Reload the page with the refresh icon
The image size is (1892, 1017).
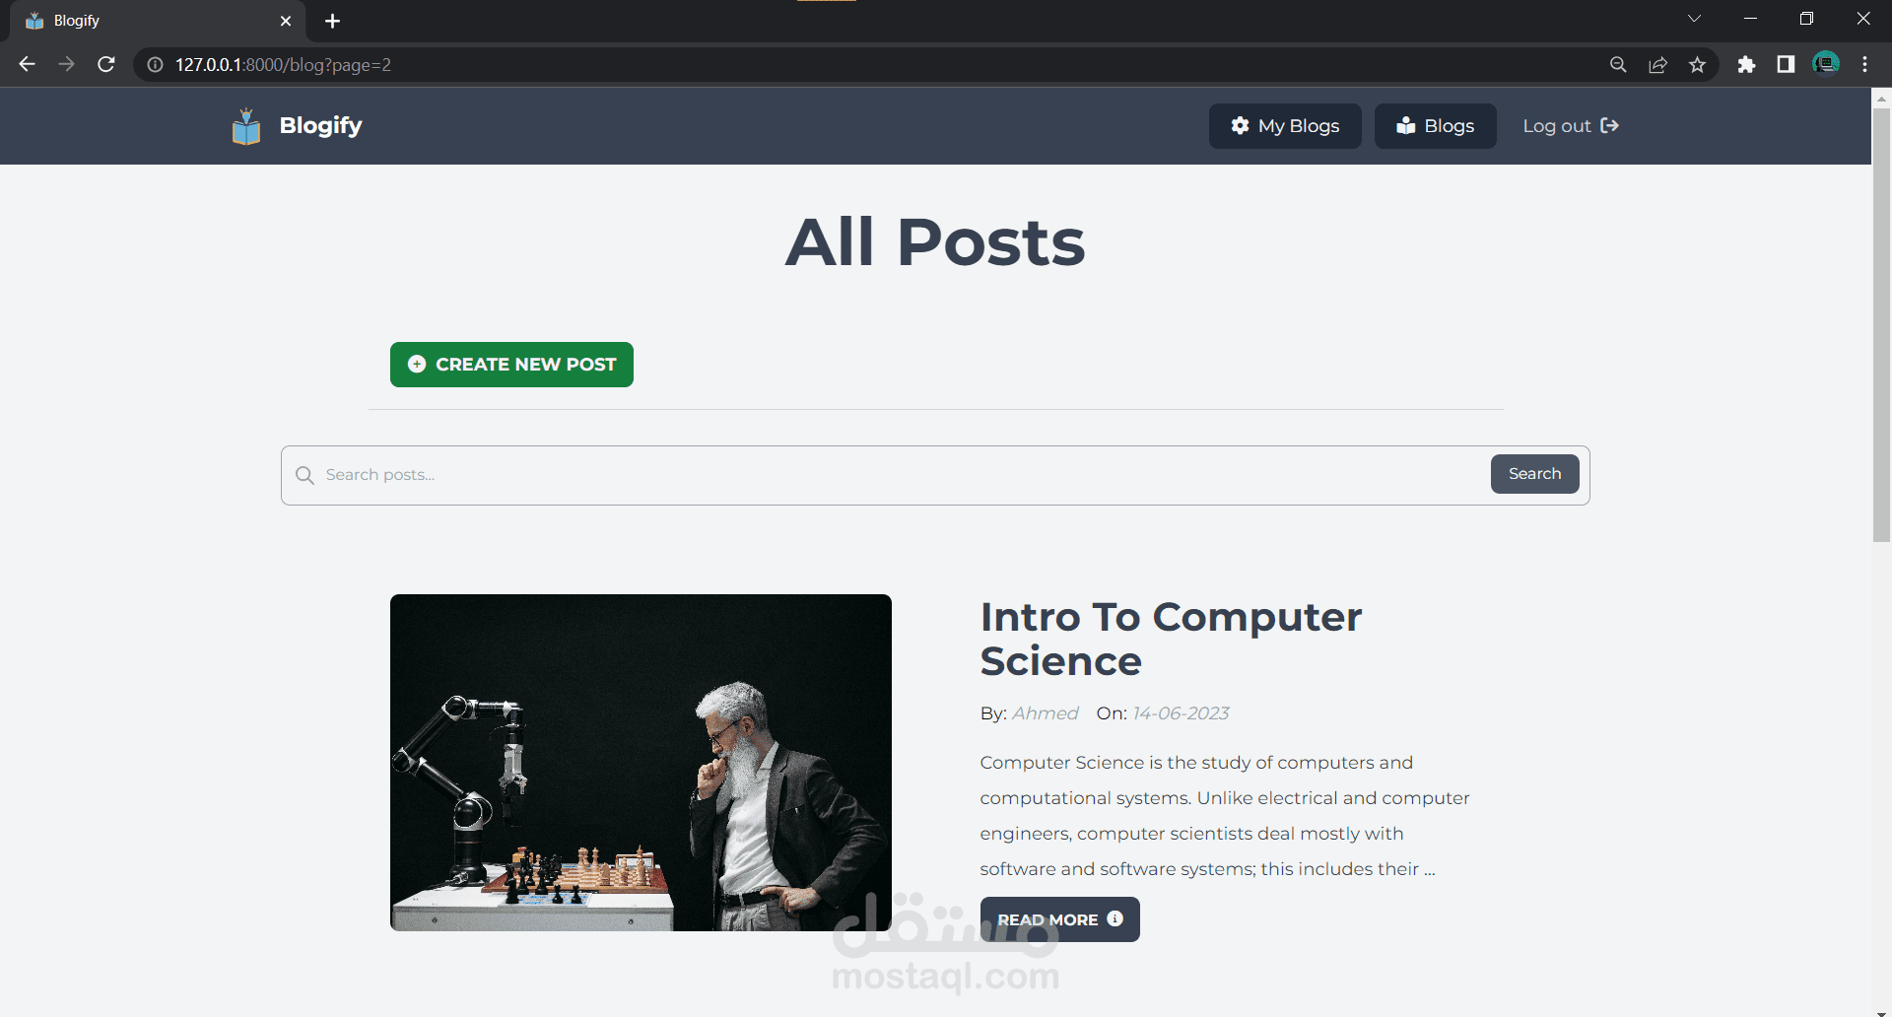tap(106, 64)
